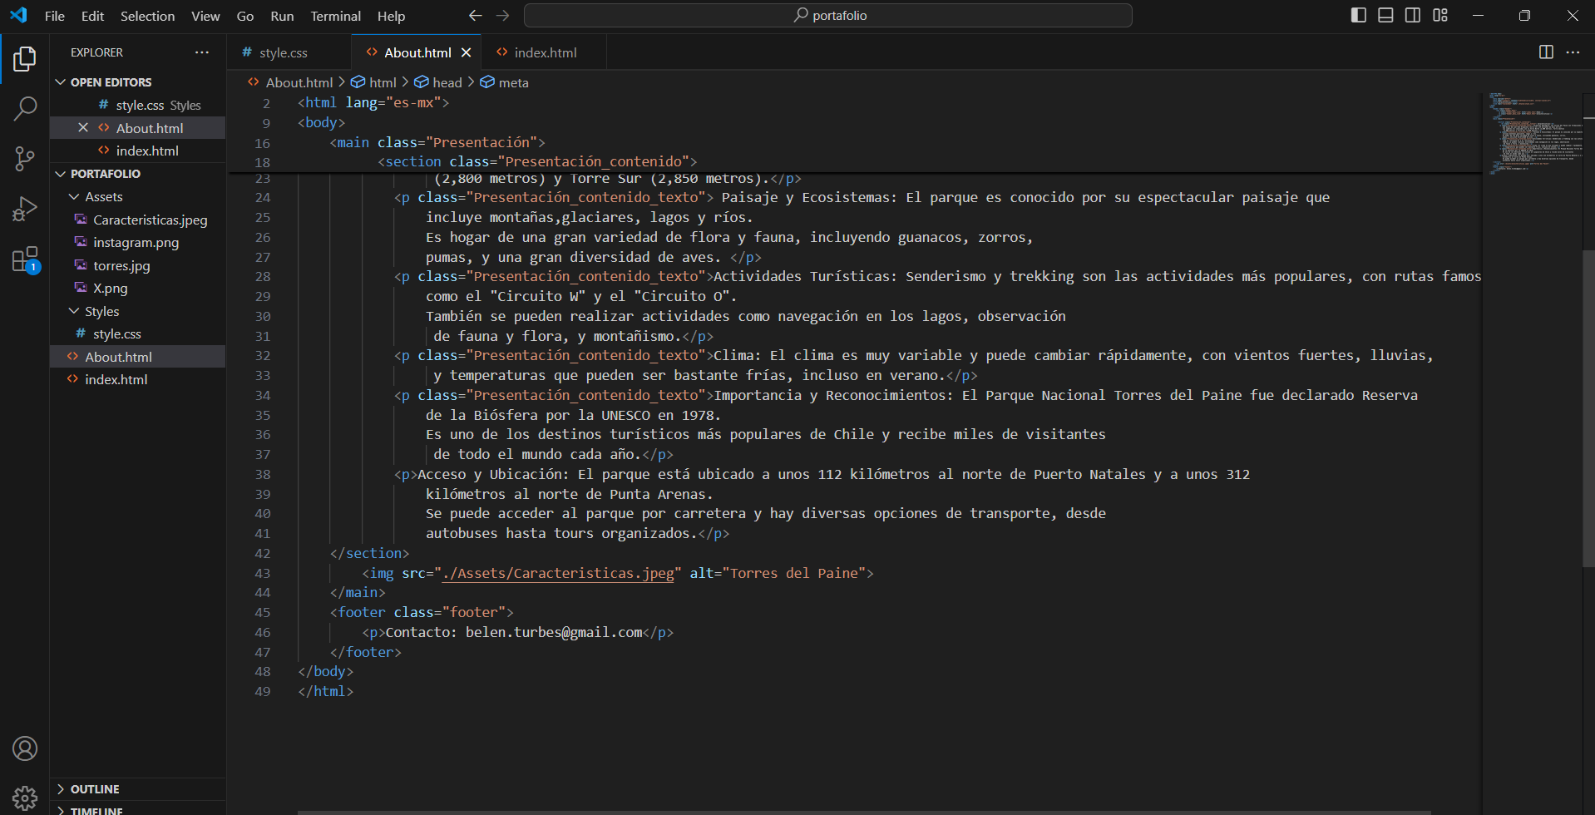This screenshot has width=1595, height=815.
Task: Select style.css in Open Editors
Action: (x=138, y=105)
